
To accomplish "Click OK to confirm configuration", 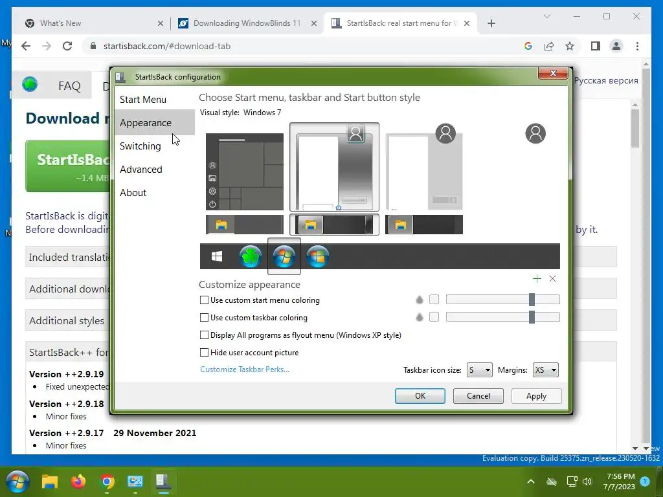I will (x=420, y=396).
